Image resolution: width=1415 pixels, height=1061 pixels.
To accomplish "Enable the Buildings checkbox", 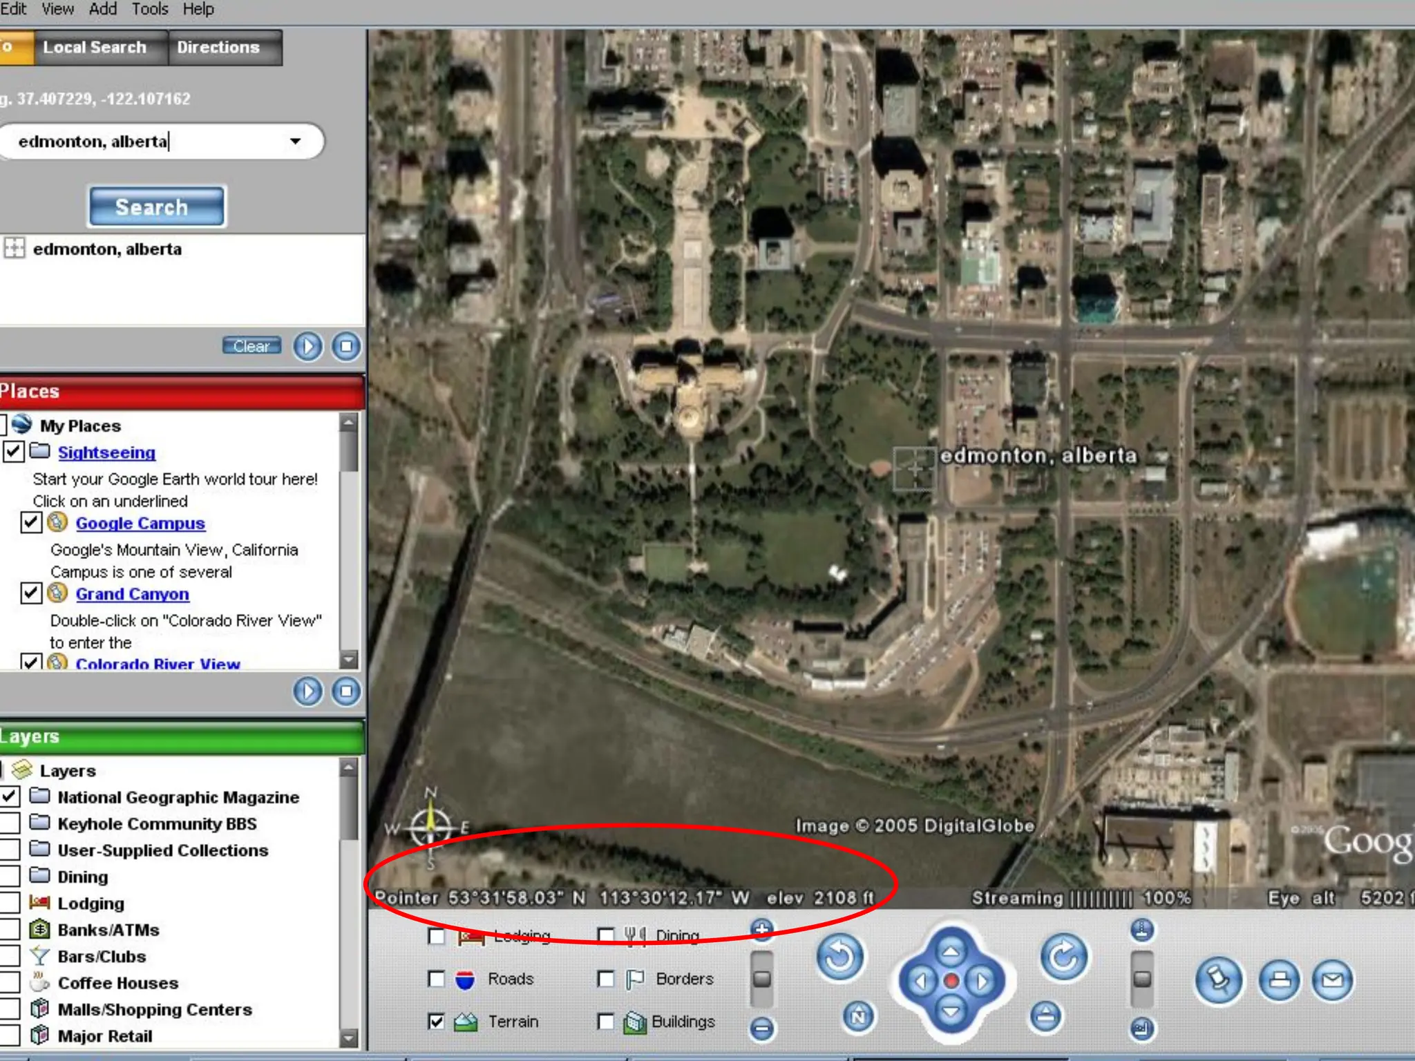I will point(605,1021).
